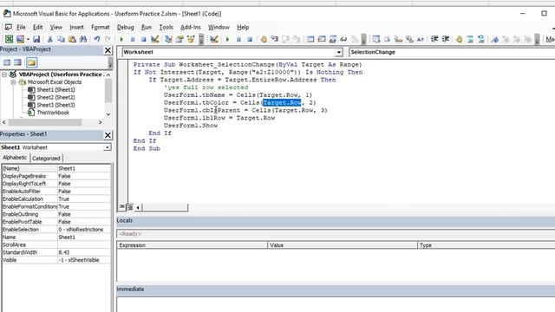555x312 pixels.
Task: Run the macro from the Standard toolbar
Action: 121,39
